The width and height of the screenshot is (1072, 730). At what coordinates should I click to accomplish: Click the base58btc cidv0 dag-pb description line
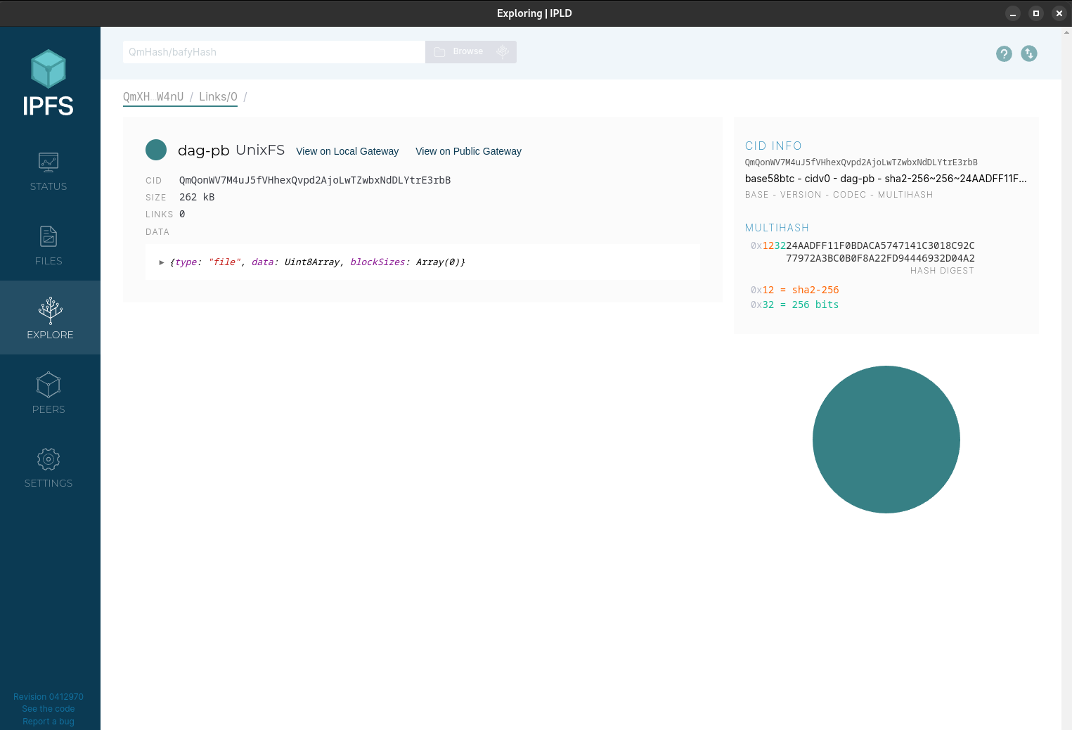[x=886, y=179]
